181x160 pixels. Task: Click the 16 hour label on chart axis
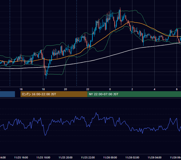tap(21, 89)
